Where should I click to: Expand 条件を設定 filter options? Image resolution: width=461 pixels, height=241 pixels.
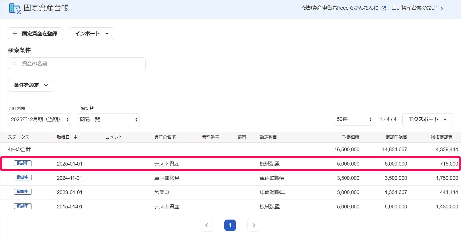30,85
